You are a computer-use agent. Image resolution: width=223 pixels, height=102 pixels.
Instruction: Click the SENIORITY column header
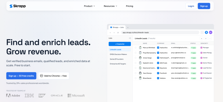(x=204, y=44)
